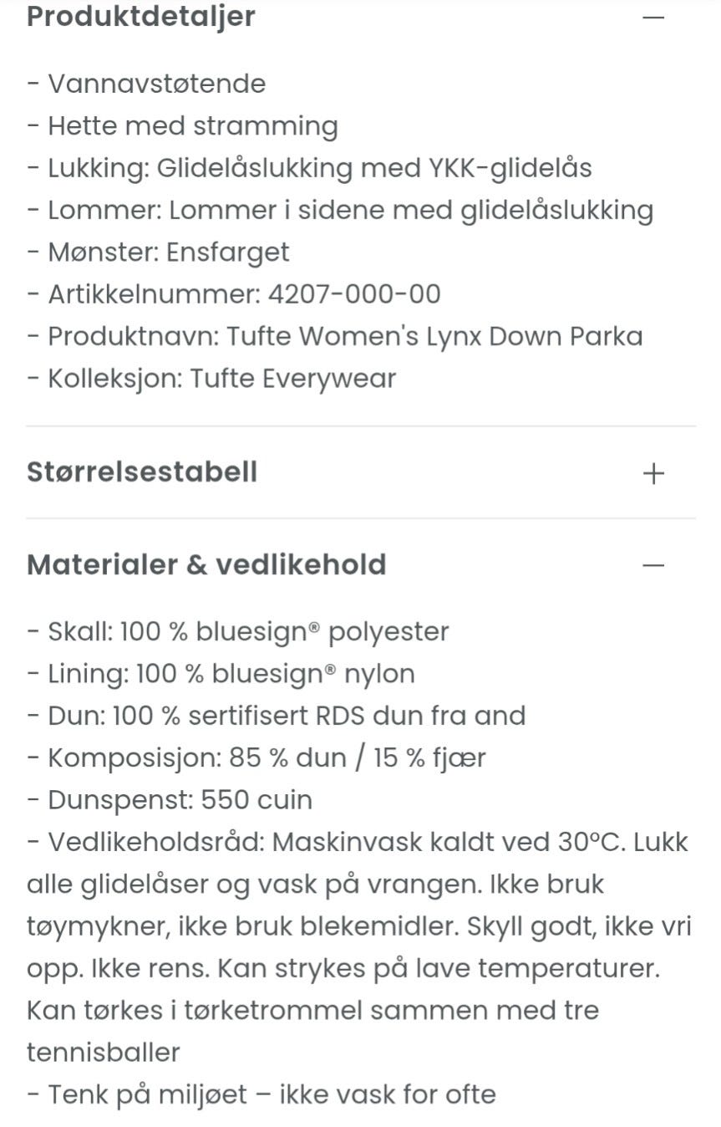
Task: Click the Tenk på miljøet reminder text
Action: tap(261, 1094)
